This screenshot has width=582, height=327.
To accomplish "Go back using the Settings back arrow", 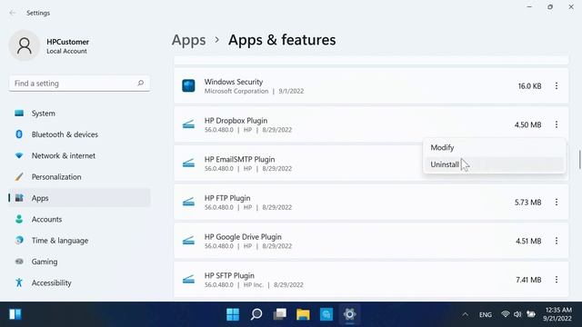I will 13,13.
